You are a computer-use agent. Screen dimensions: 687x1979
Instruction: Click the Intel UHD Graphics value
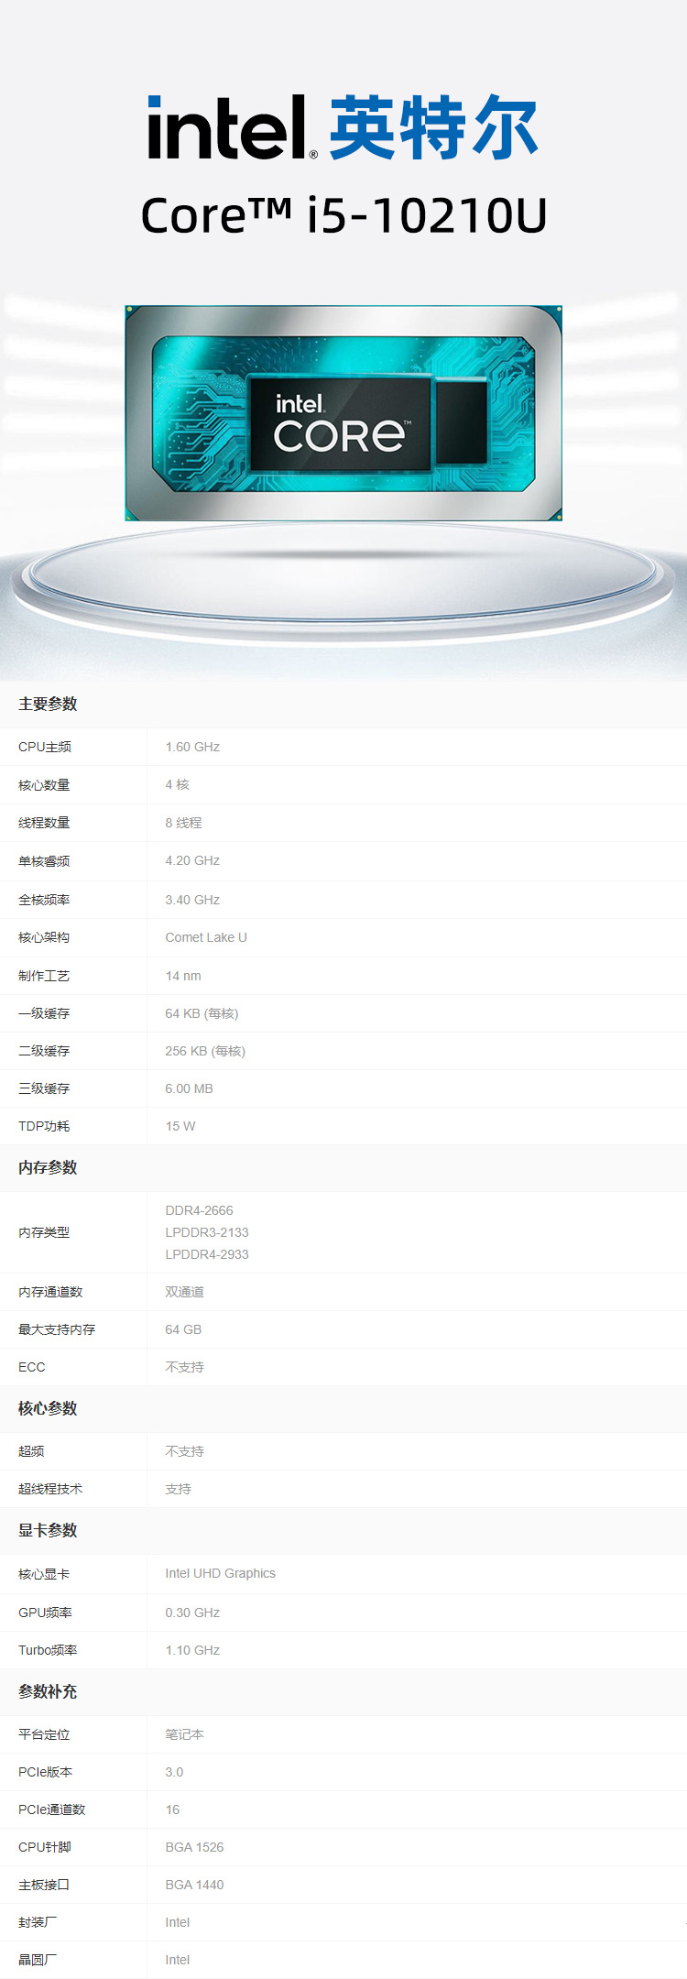click(220, 1573)
